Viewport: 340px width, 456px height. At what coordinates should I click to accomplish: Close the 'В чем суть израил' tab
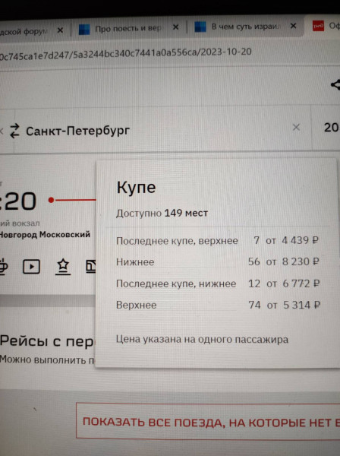[x=293, y=26]
